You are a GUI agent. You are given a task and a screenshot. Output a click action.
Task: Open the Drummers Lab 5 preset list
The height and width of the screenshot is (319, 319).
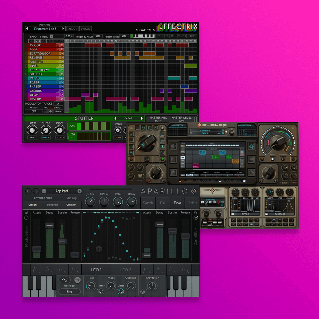45,29
